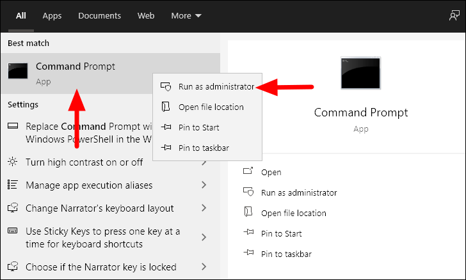Image resolution: width=466 pixels, height=280 pixels.
Task: Expand chevron for Change Narrator's keyboard layout
Action: pos(204,208)
